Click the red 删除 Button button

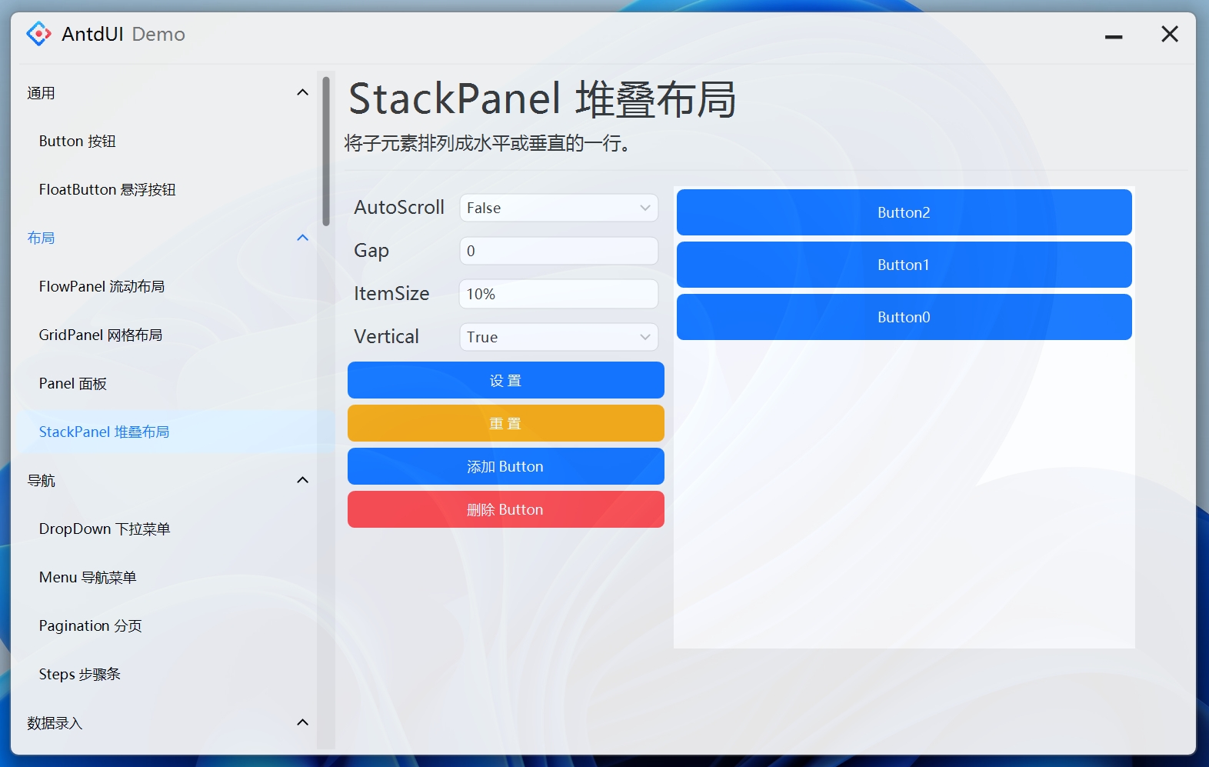tap(505, 510)
